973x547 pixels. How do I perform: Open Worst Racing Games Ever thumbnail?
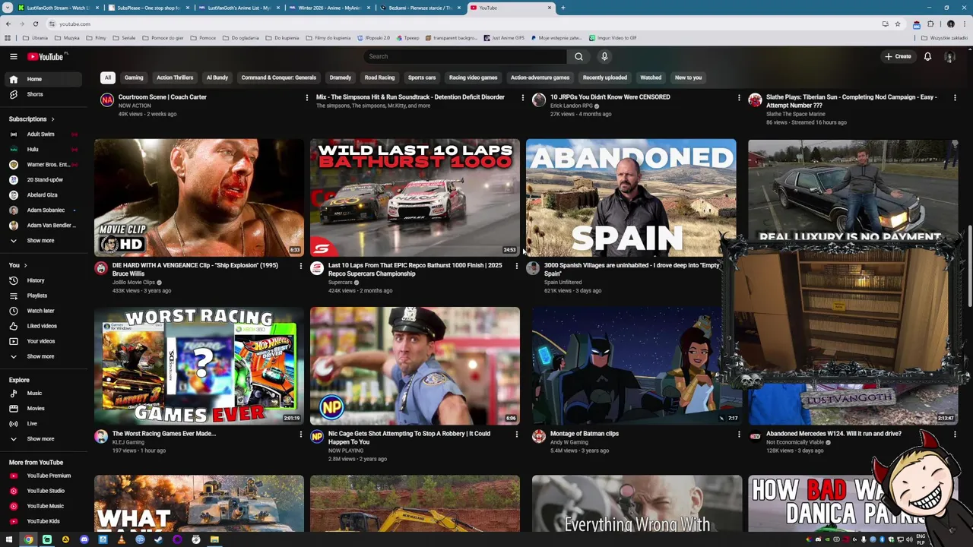point(199,366)
